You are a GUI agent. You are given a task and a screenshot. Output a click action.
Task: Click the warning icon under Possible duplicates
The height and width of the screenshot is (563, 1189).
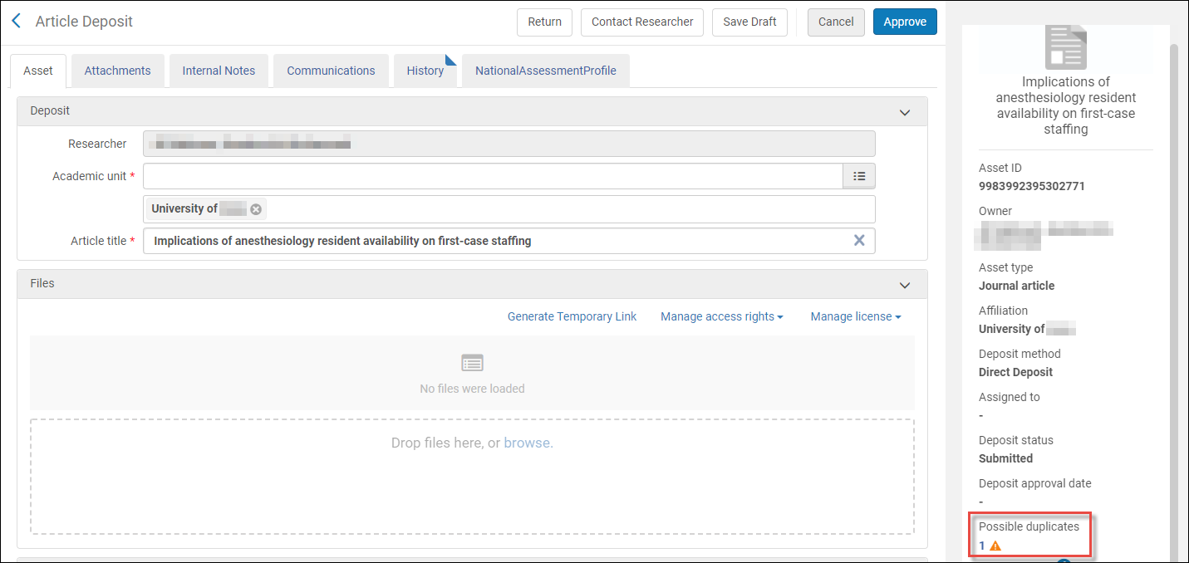[995, 546]
